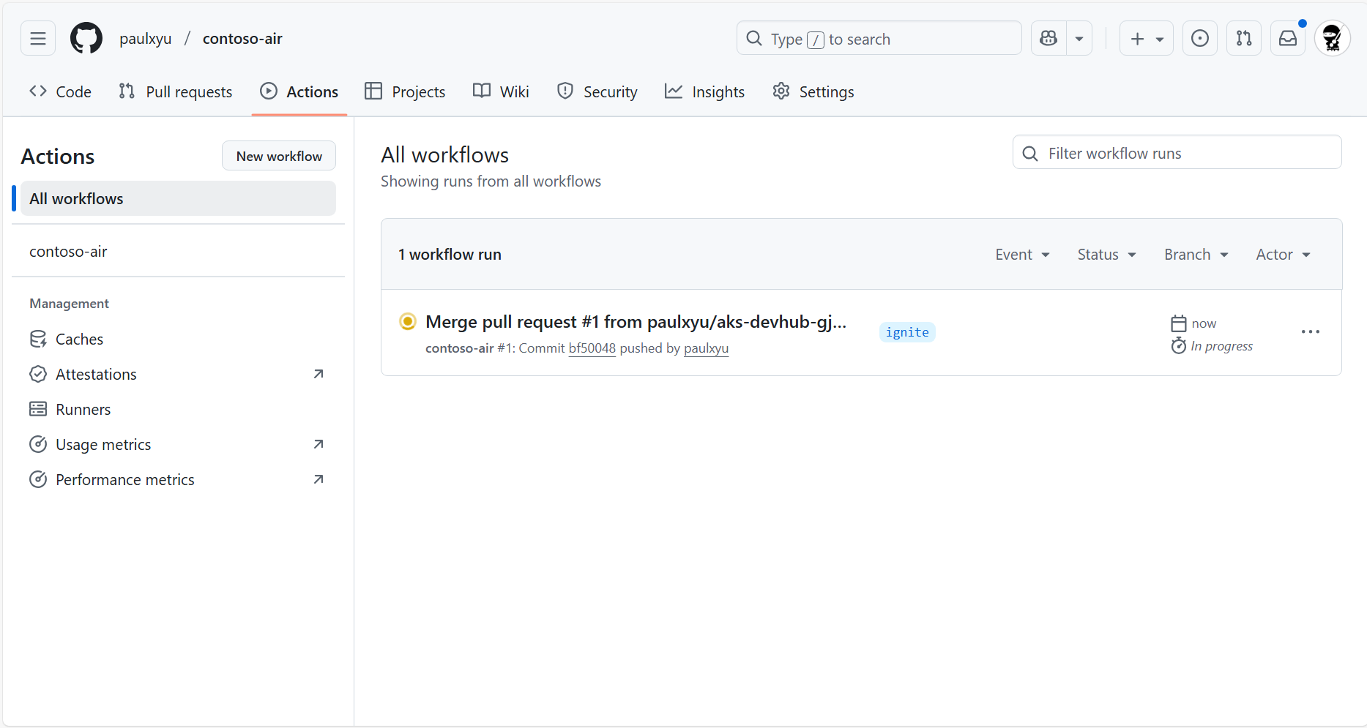Select Caches in the Management sidebar
1367x728 pixels.
[x=80, y=339]
